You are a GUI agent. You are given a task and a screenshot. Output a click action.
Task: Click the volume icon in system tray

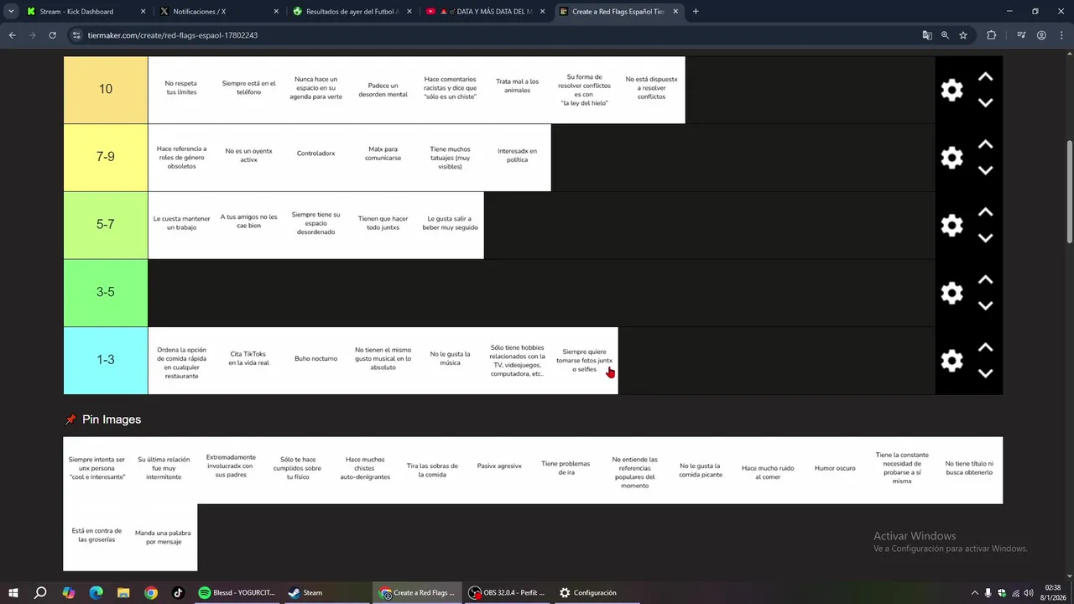pyautogui.click(x=1029, y=593)
